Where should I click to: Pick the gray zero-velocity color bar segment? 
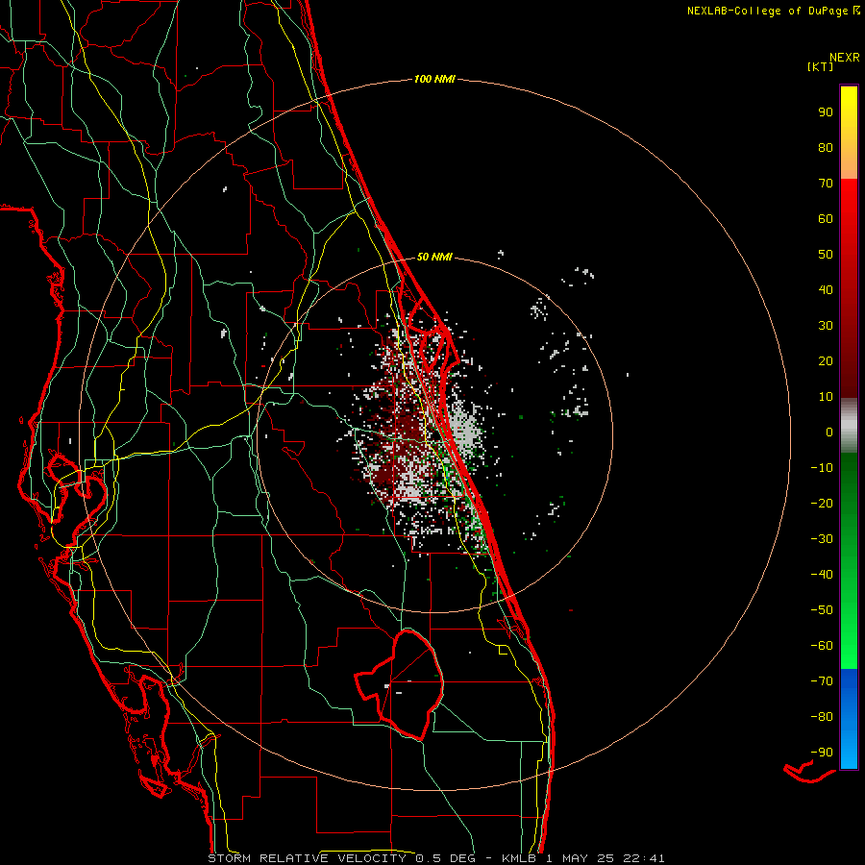point(849,426)
